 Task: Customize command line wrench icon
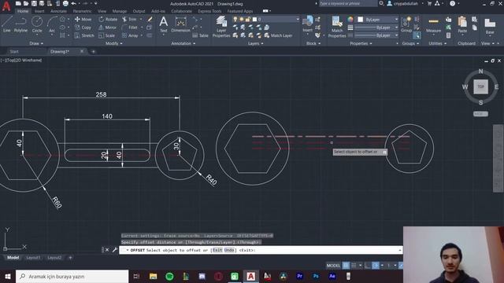[115, 250]
